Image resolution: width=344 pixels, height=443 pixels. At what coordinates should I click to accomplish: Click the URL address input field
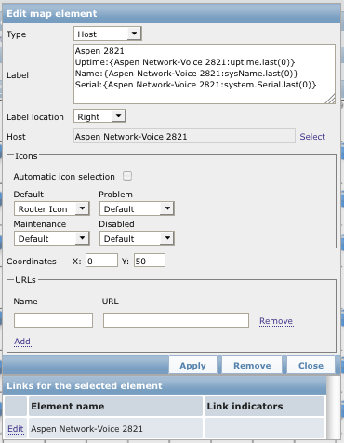(x=176, y=320)
